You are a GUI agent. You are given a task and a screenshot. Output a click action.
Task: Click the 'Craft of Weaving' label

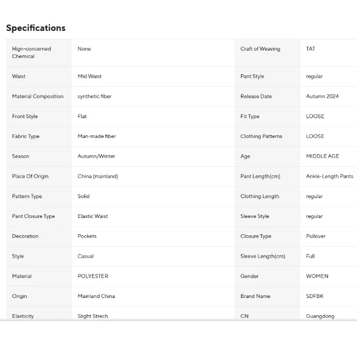[260, 49]
